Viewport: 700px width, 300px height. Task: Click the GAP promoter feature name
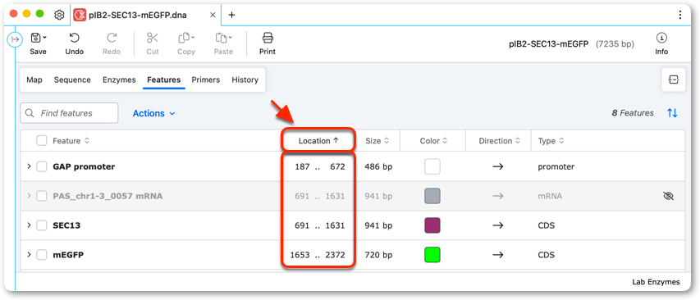coord(84,166)
